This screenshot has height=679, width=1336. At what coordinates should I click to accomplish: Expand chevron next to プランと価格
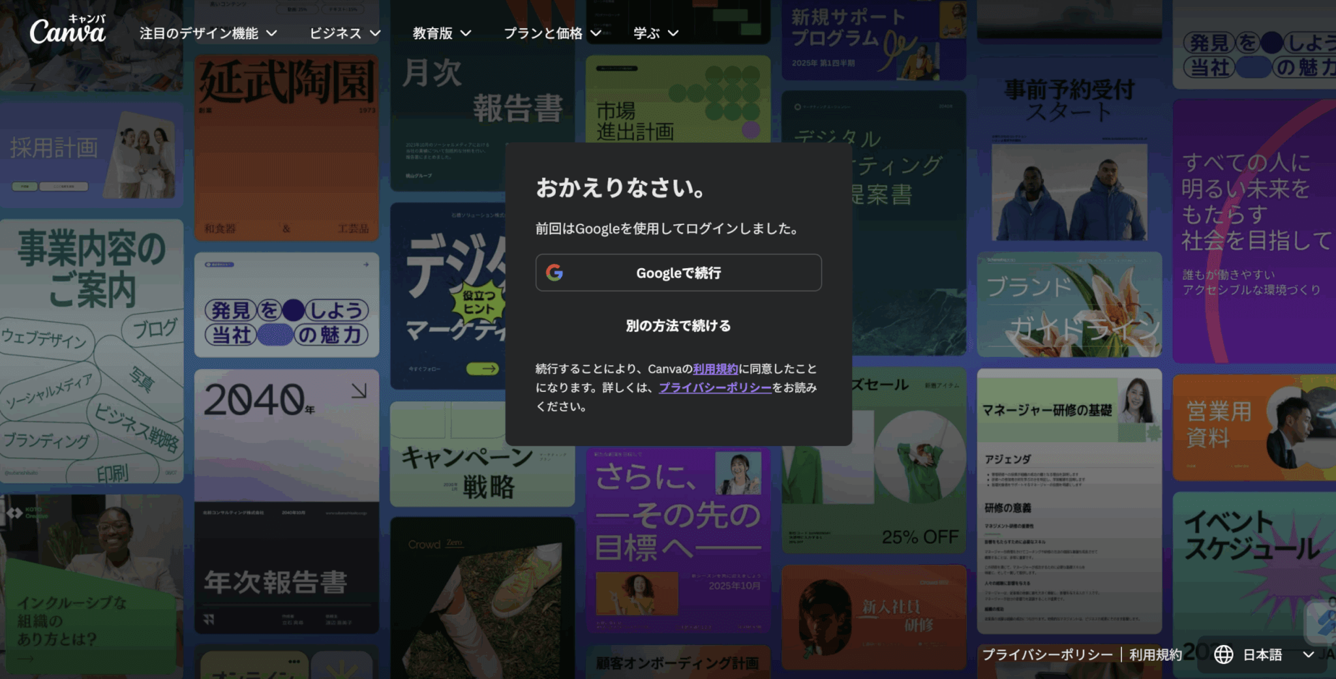click(596, 33)
